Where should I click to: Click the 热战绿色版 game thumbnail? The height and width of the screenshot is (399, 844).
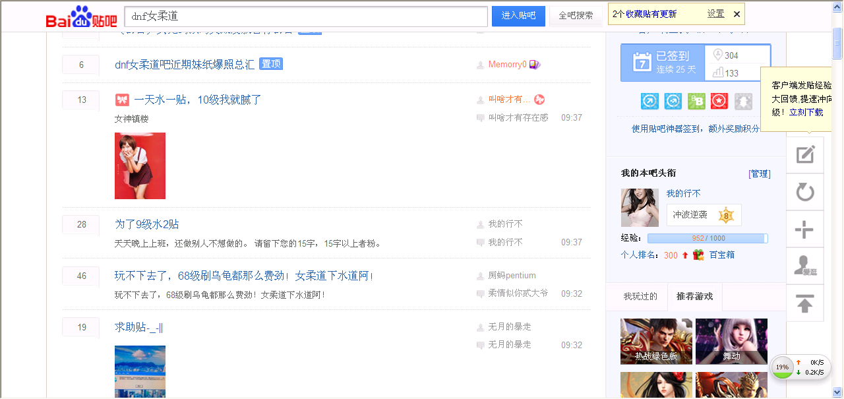pyautogui.click(x=656, y=342)
